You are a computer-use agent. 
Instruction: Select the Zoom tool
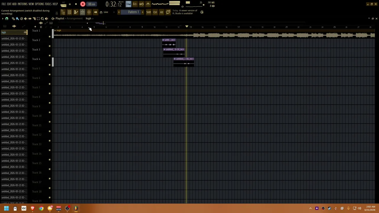(x=42, y=19)
